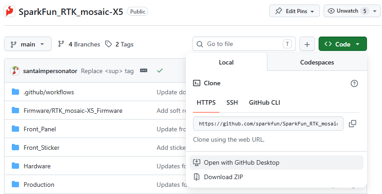Click the folder icon beside Hardware
This screenshot has height=194, width=382.
pos(15,166)
